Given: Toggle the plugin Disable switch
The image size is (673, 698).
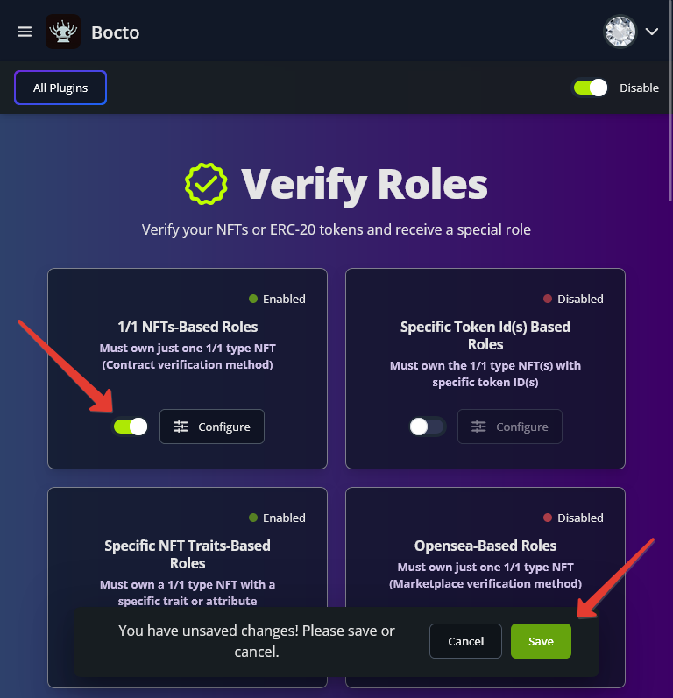Looking at the screenshot, I should tap(590, 88).
